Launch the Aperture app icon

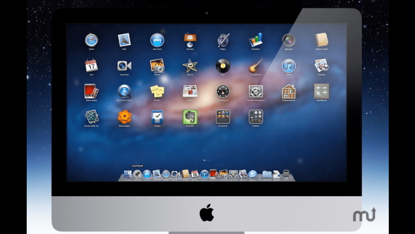tap(289, 40)
